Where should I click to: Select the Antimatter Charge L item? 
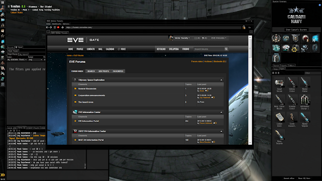[305, 102]
